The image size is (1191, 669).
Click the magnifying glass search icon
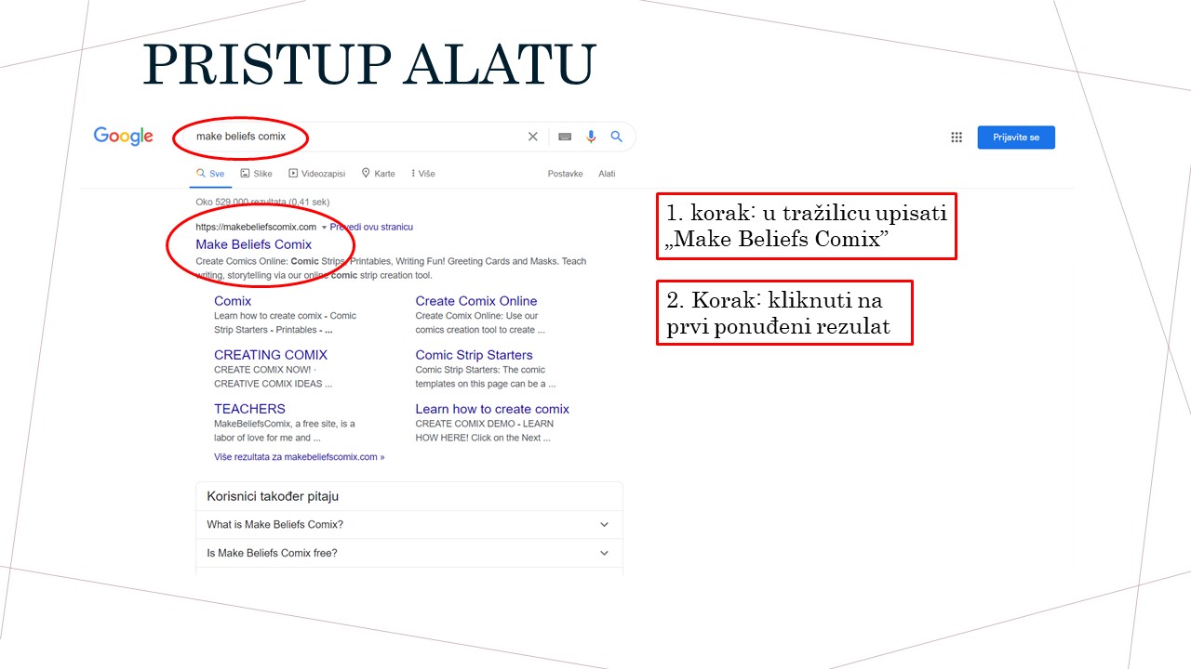(616, 137)
